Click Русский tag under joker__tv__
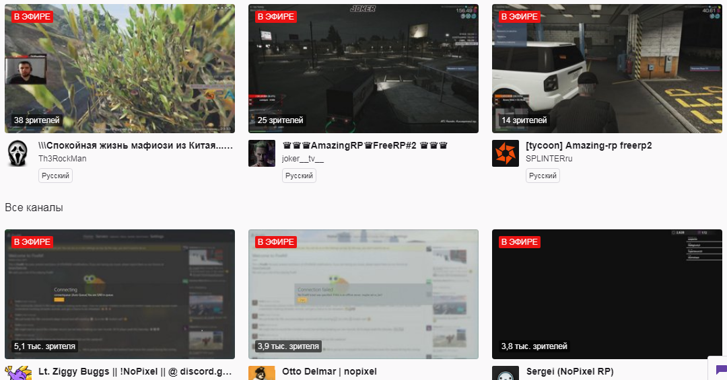 [x=299, y=176]
